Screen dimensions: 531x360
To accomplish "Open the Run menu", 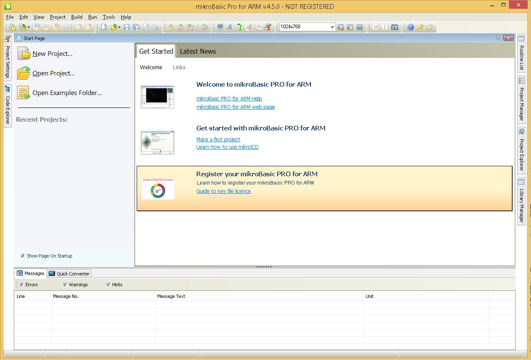I will click(x=93, y=17).
